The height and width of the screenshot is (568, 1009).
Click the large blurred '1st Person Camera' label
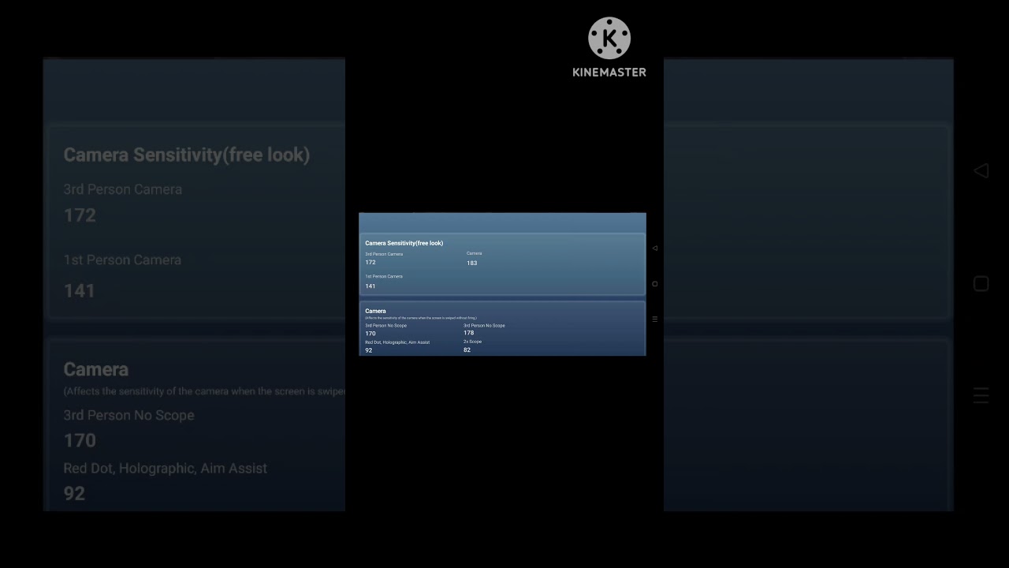(x=122, y=260)
